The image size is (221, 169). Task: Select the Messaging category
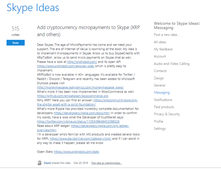coord(161,93)
